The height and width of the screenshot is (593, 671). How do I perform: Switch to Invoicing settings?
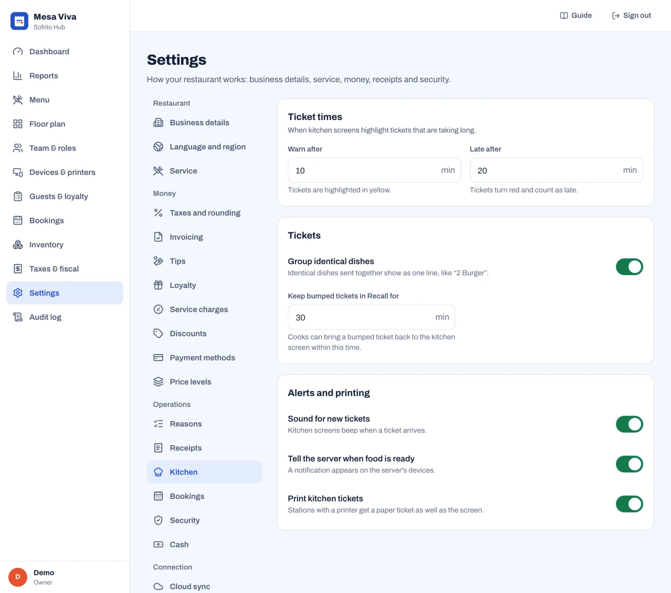click(x=204, y=237)
